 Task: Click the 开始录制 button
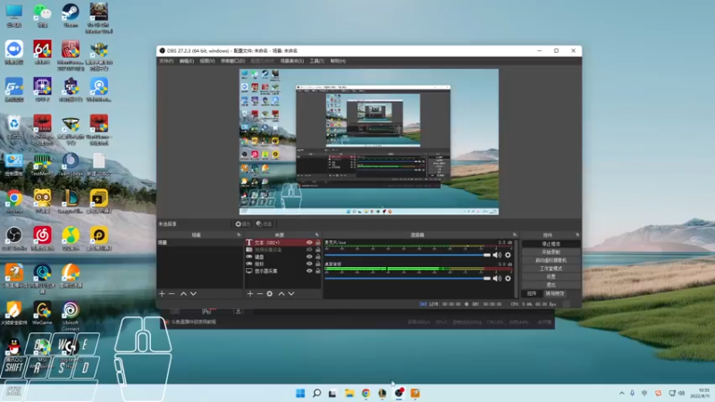click(551, 252)
